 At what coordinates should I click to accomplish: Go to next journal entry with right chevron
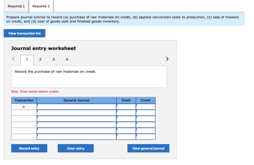point(167,59)
